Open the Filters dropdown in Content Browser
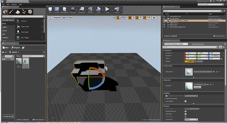The width and height of the screenshot is (227, 123). tap(18, 56)
